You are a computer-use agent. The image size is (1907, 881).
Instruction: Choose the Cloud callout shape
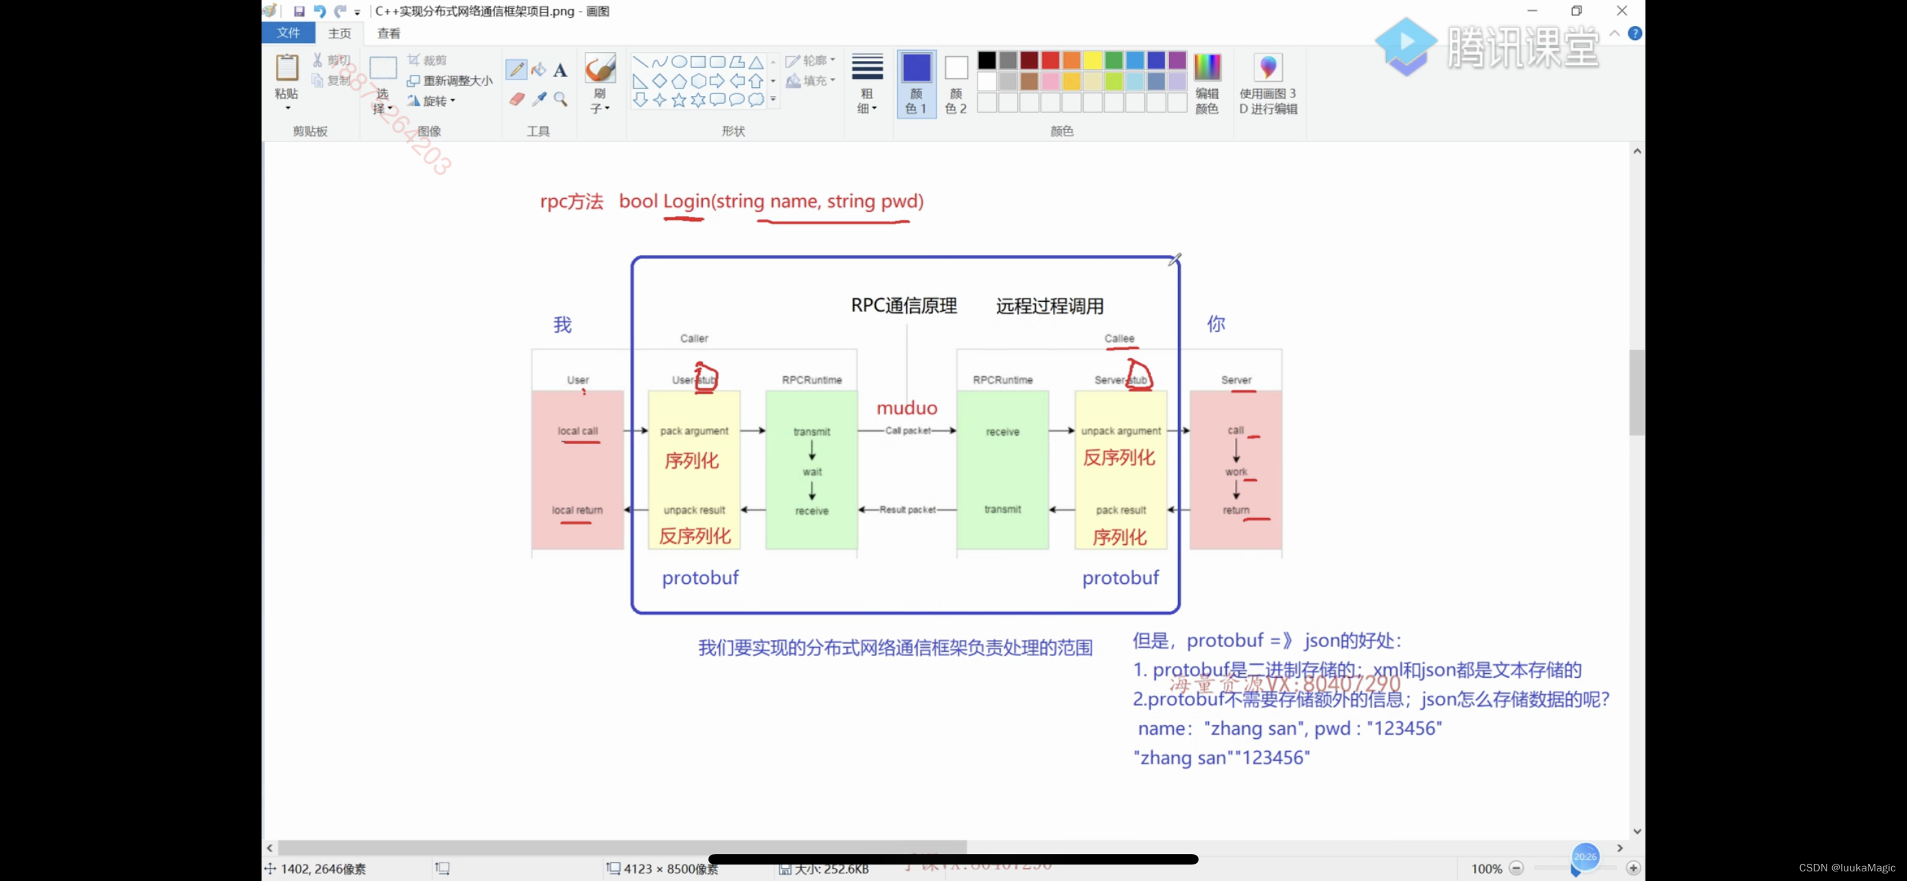point(756,100)
